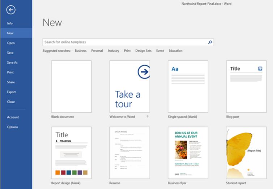Choose the Resume template
The image size is (273, 189).
pos(129,153)
